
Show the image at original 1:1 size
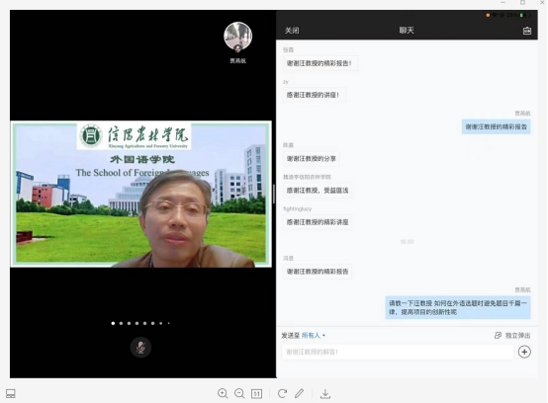[x=256, y=394]
